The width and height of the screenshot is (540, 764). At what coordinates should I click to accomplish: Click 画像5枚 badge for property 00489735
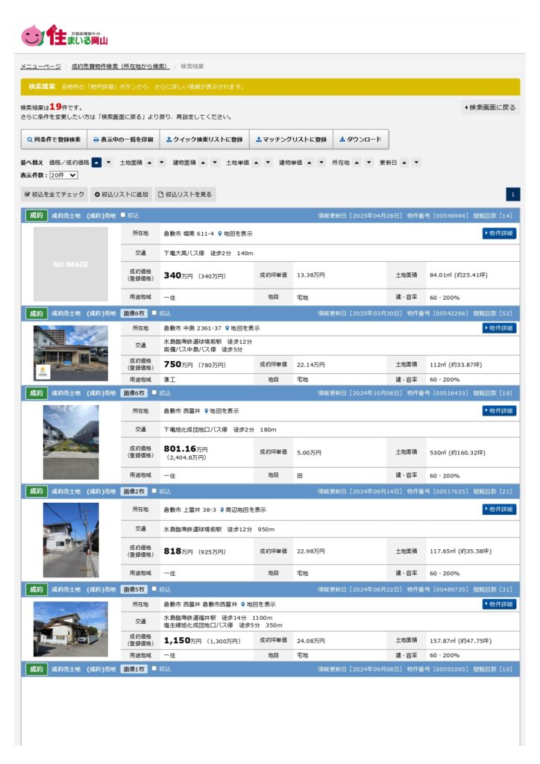[x=134, y=590]
